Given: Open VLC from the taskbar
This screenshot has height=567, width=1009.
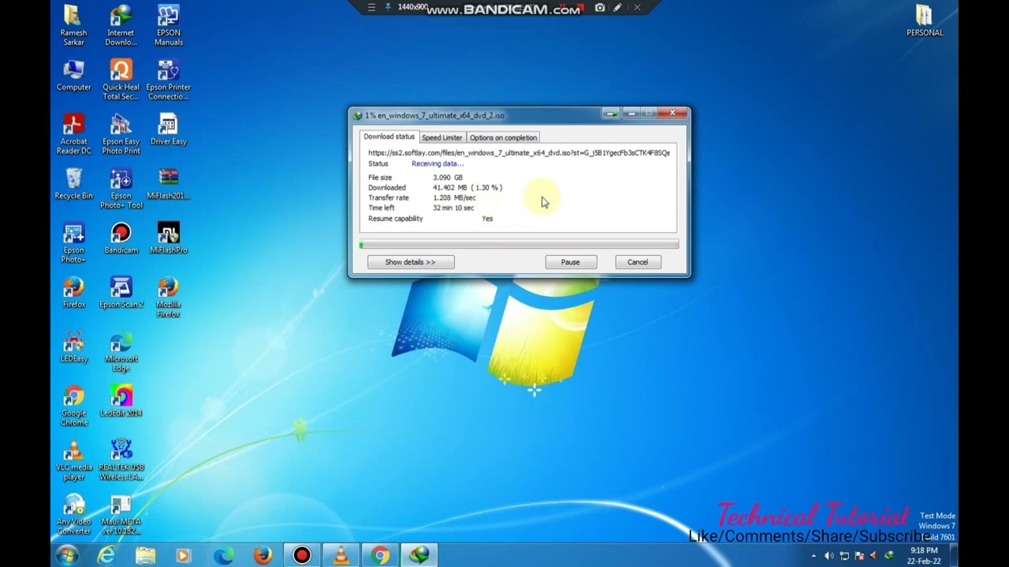Looking at the screenshot, I should click(x=341, y=555).
